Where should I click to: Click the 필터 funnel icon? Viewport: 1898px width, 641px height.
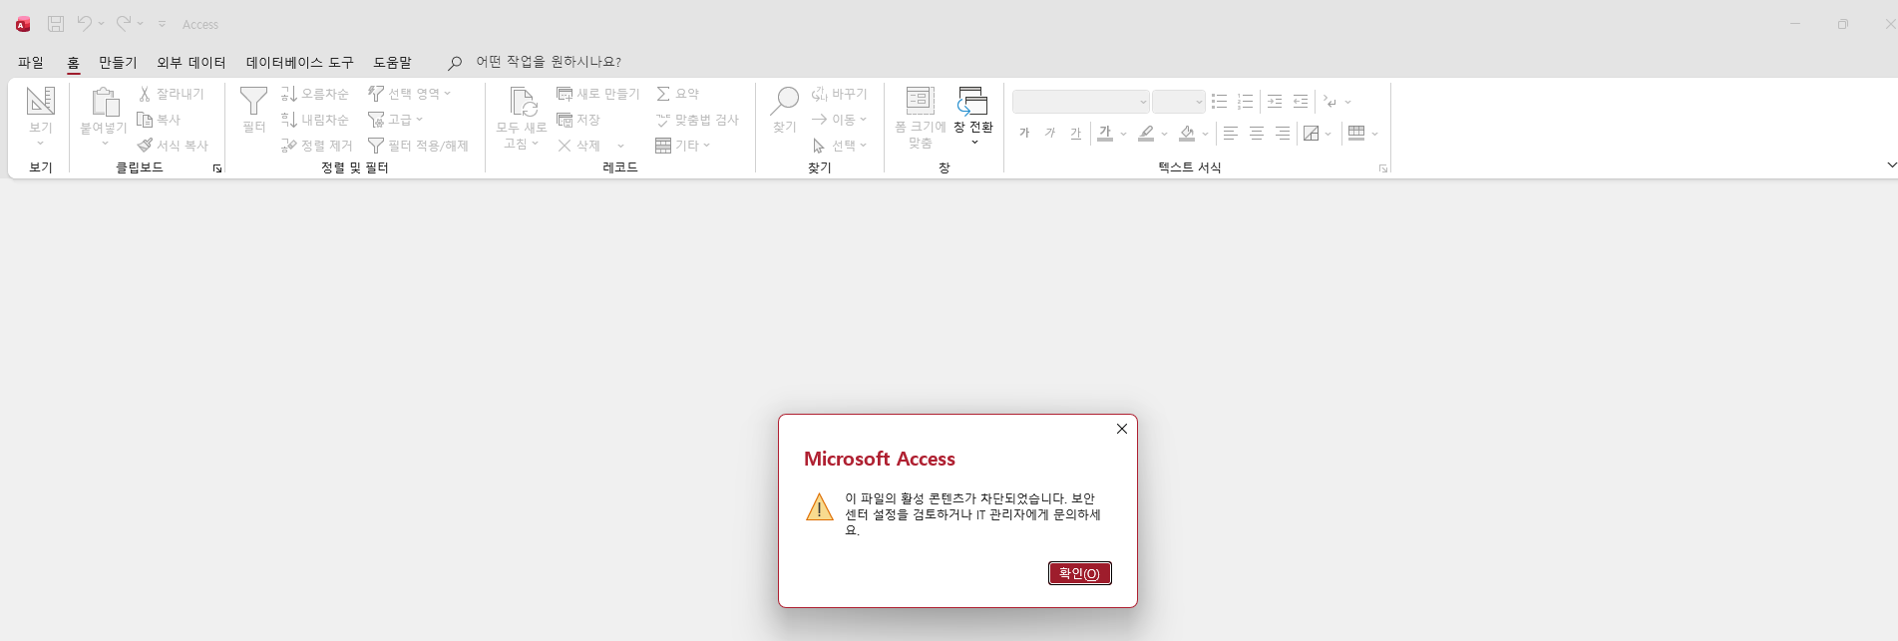pos(253,101)
